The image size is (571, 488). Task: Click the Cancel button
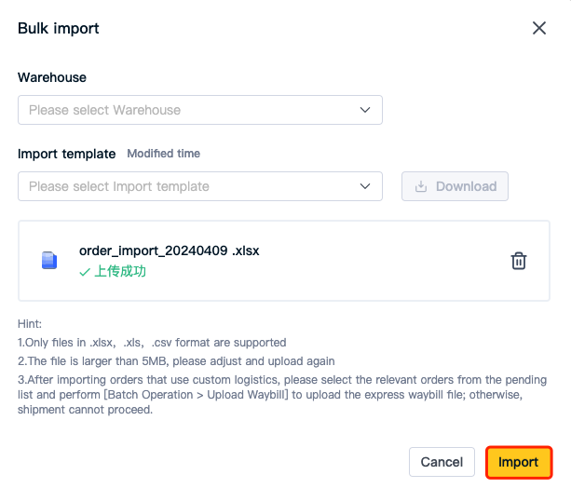442,462
